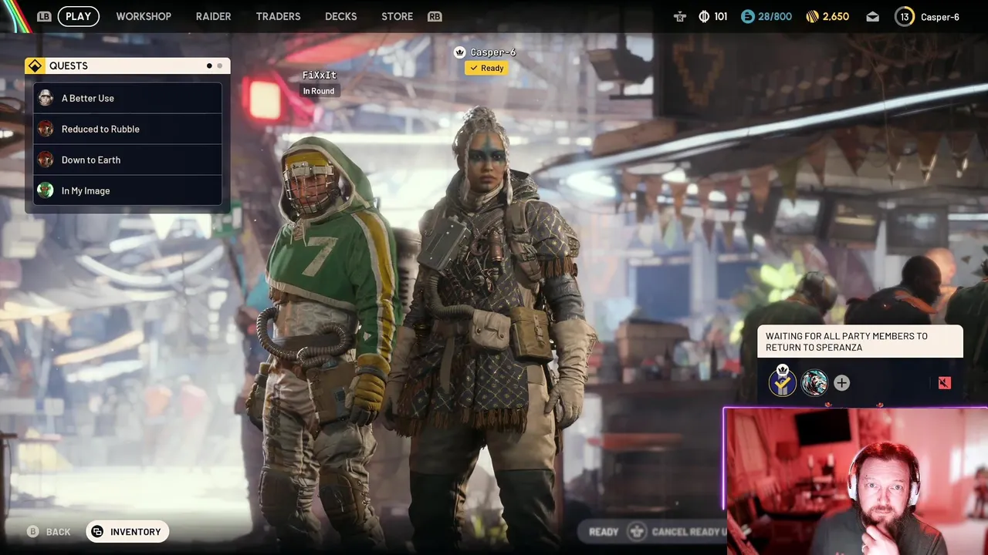Click the level 13 badge
The width and height of the screenshot is (988, 555).
pyautogui.click(x=905, y=16)
